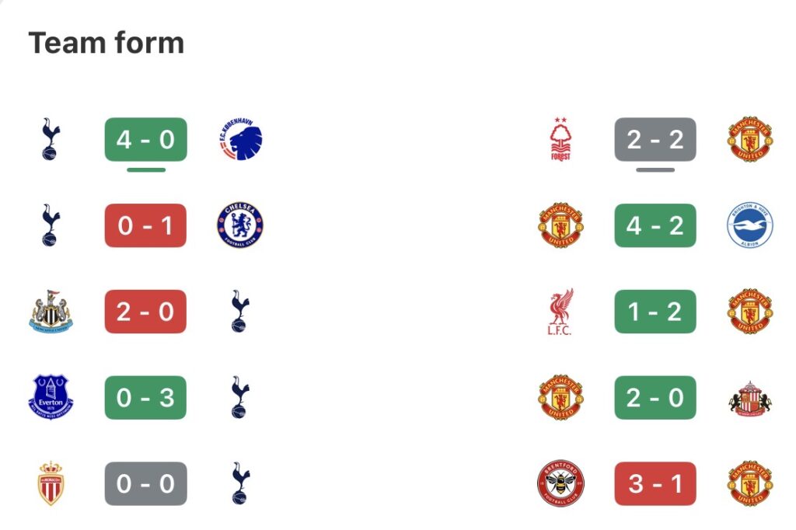Open the 1 - 2 Liverpool match score
The image size is (796, 530).
(655, 312)
